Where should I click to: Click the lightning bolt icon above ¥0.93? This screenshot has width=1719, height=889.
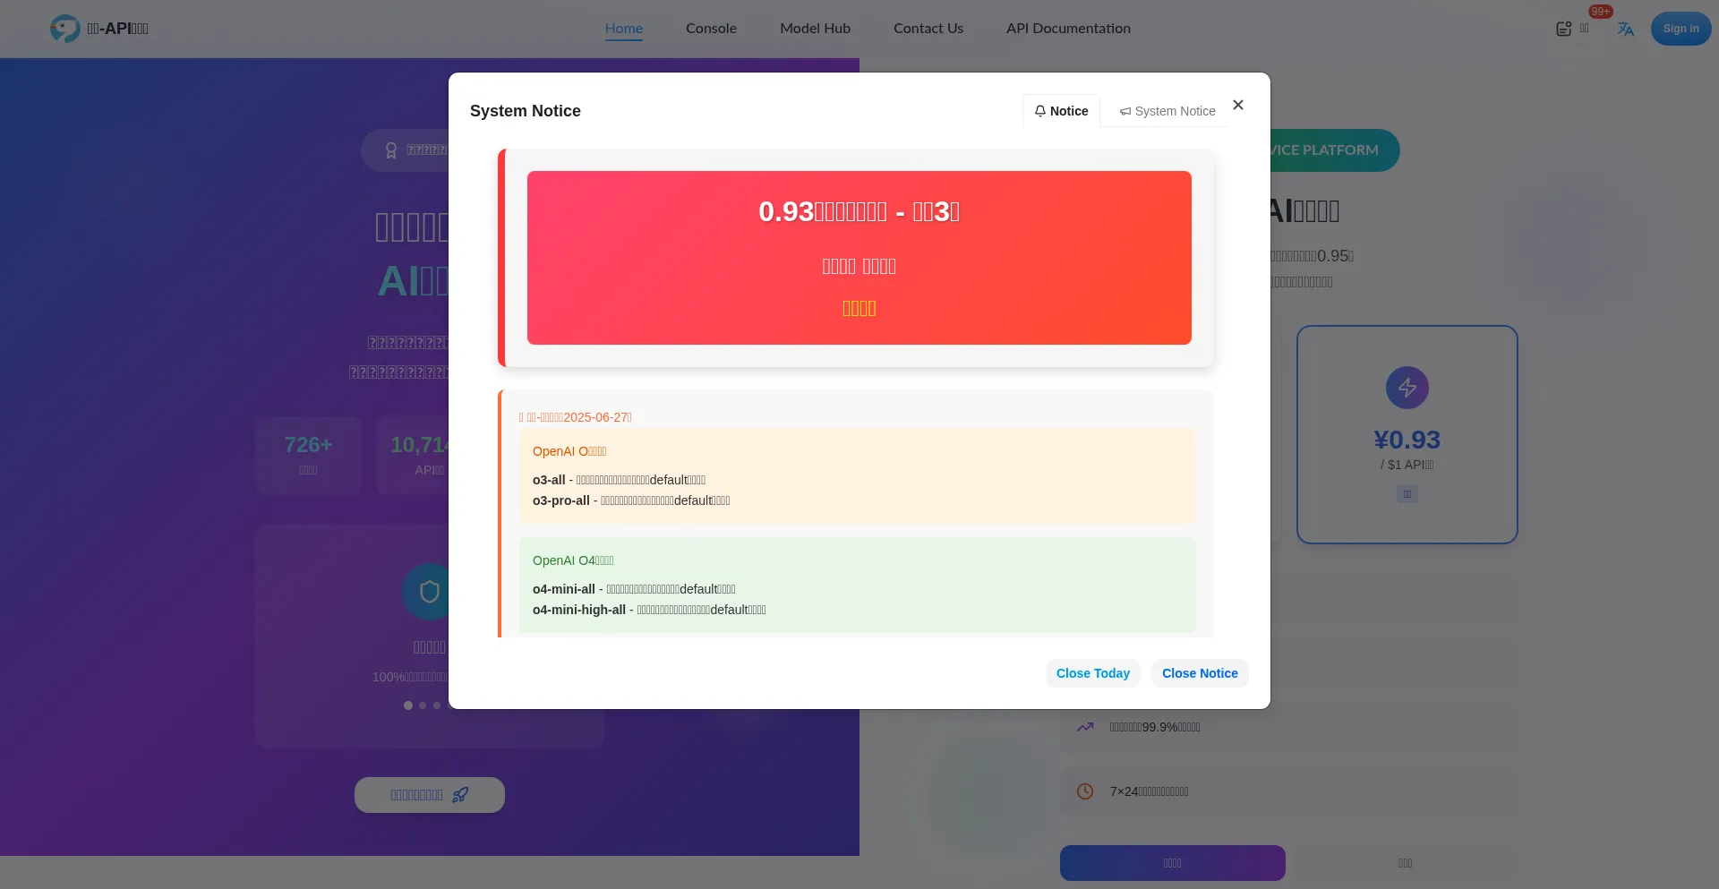(x=1407, y=388)
